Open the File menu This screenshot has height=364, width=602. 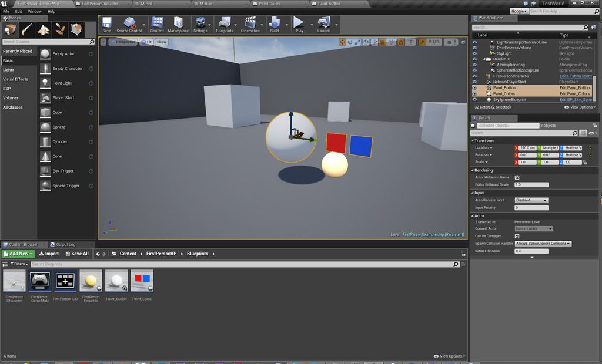6,12
